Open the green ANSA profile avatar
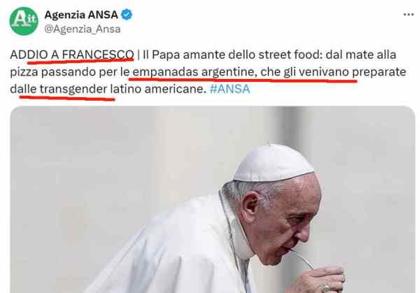420x293 pixels. [24, 21]
